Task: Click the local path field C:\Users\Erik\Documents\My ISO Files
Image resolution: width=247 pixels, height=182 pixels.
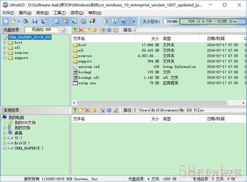Action: click(190, 110)
